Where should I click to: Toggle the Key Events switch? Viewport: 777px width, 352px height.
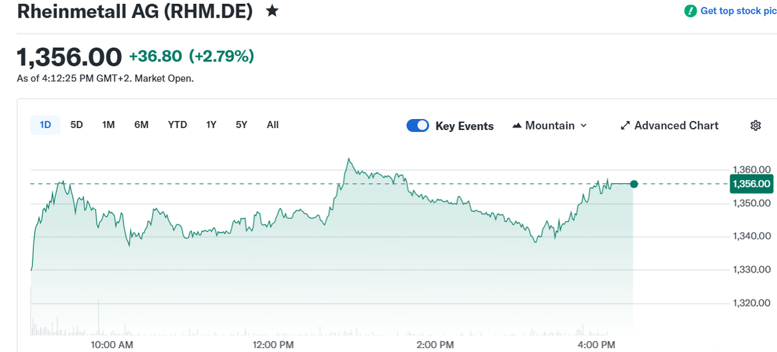(x=418, y=126)
